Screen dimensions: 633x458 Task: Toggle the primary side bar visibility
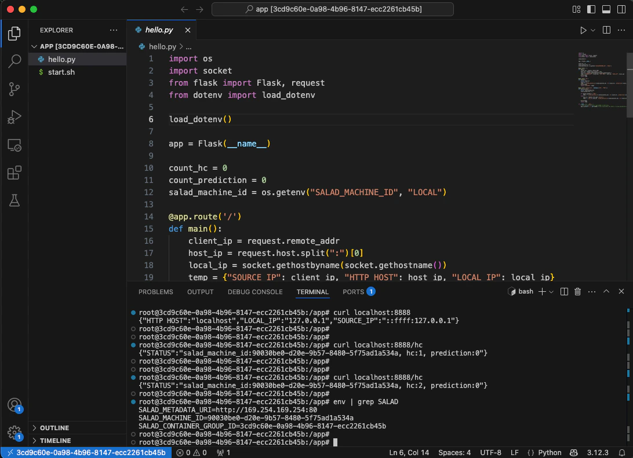click(591, 10)
